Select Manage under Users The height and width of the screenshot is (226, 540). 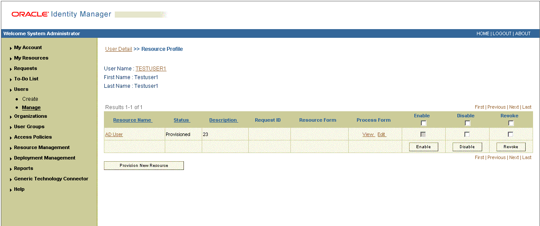(31, 107)
